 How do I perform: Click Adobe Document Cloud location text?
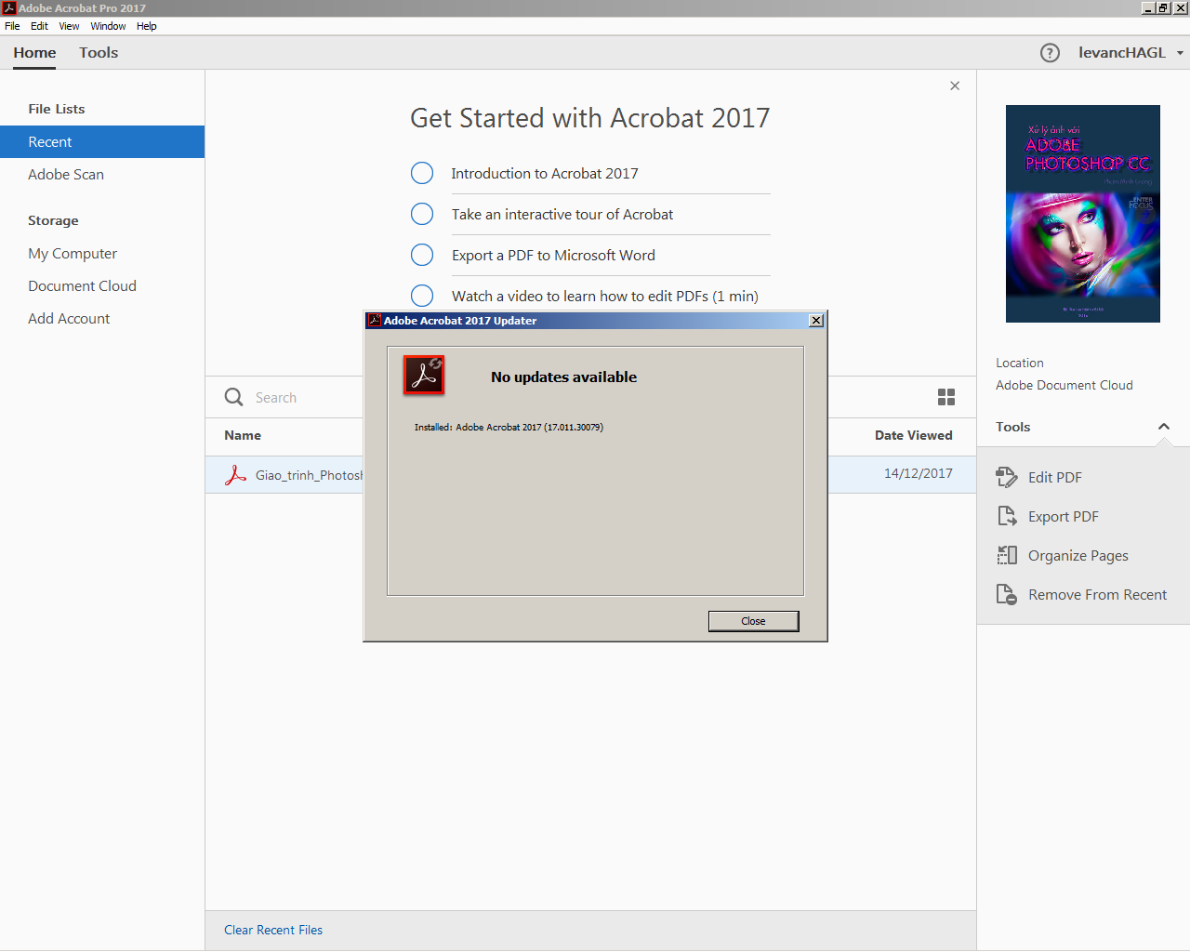coord(1064,385)
